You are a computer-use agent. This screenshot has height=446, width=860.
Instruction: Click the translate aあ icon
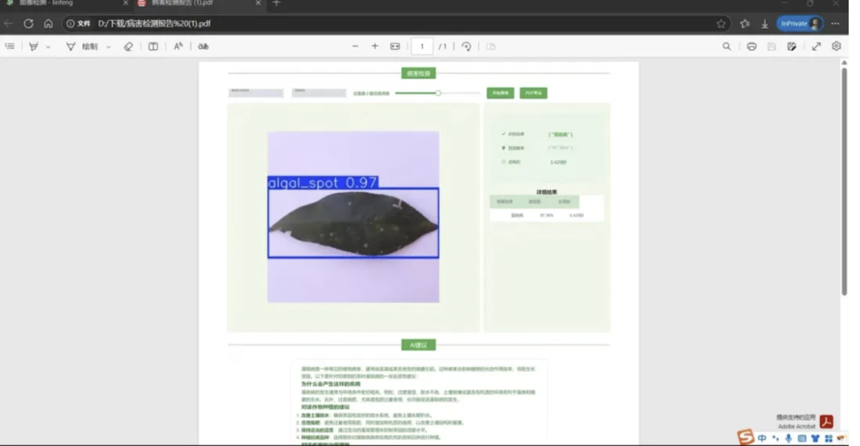click(x=203, y=46)
